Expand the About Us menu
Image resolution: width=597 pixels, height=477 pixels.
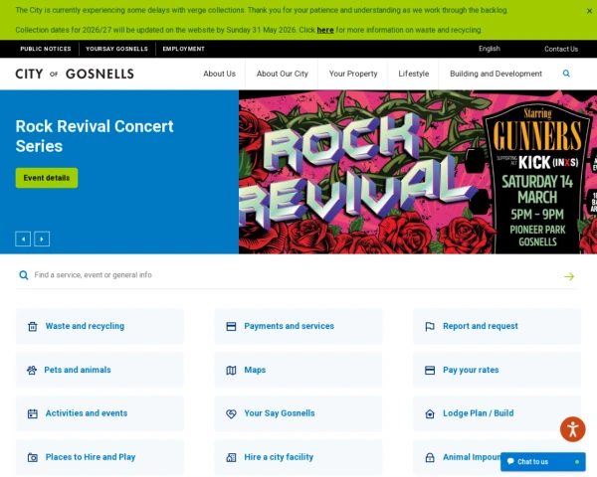[219, 74]
